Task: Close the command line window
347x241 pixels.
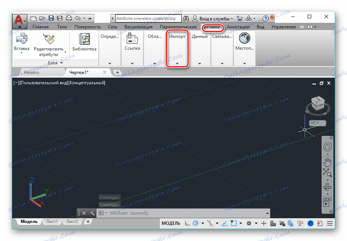Action: [x=84, y=213]
